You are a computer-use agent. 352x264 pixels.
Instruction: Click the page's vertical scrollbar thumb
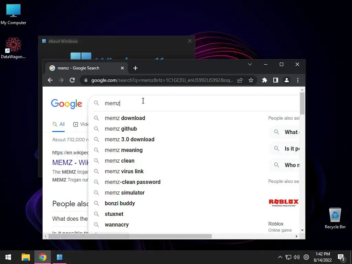[302, 103]
